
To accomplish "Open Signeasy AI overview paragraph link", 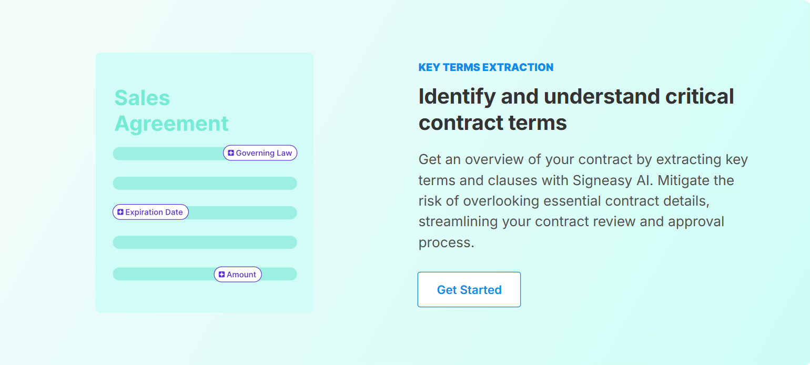I will [x=583, y=201].
